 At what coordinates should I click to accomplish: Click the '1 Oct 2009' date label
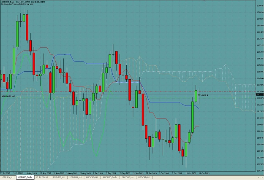coord(164,173)
